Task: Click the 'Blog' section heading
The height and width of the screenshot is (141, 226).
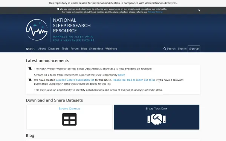Action: (30, 135)
